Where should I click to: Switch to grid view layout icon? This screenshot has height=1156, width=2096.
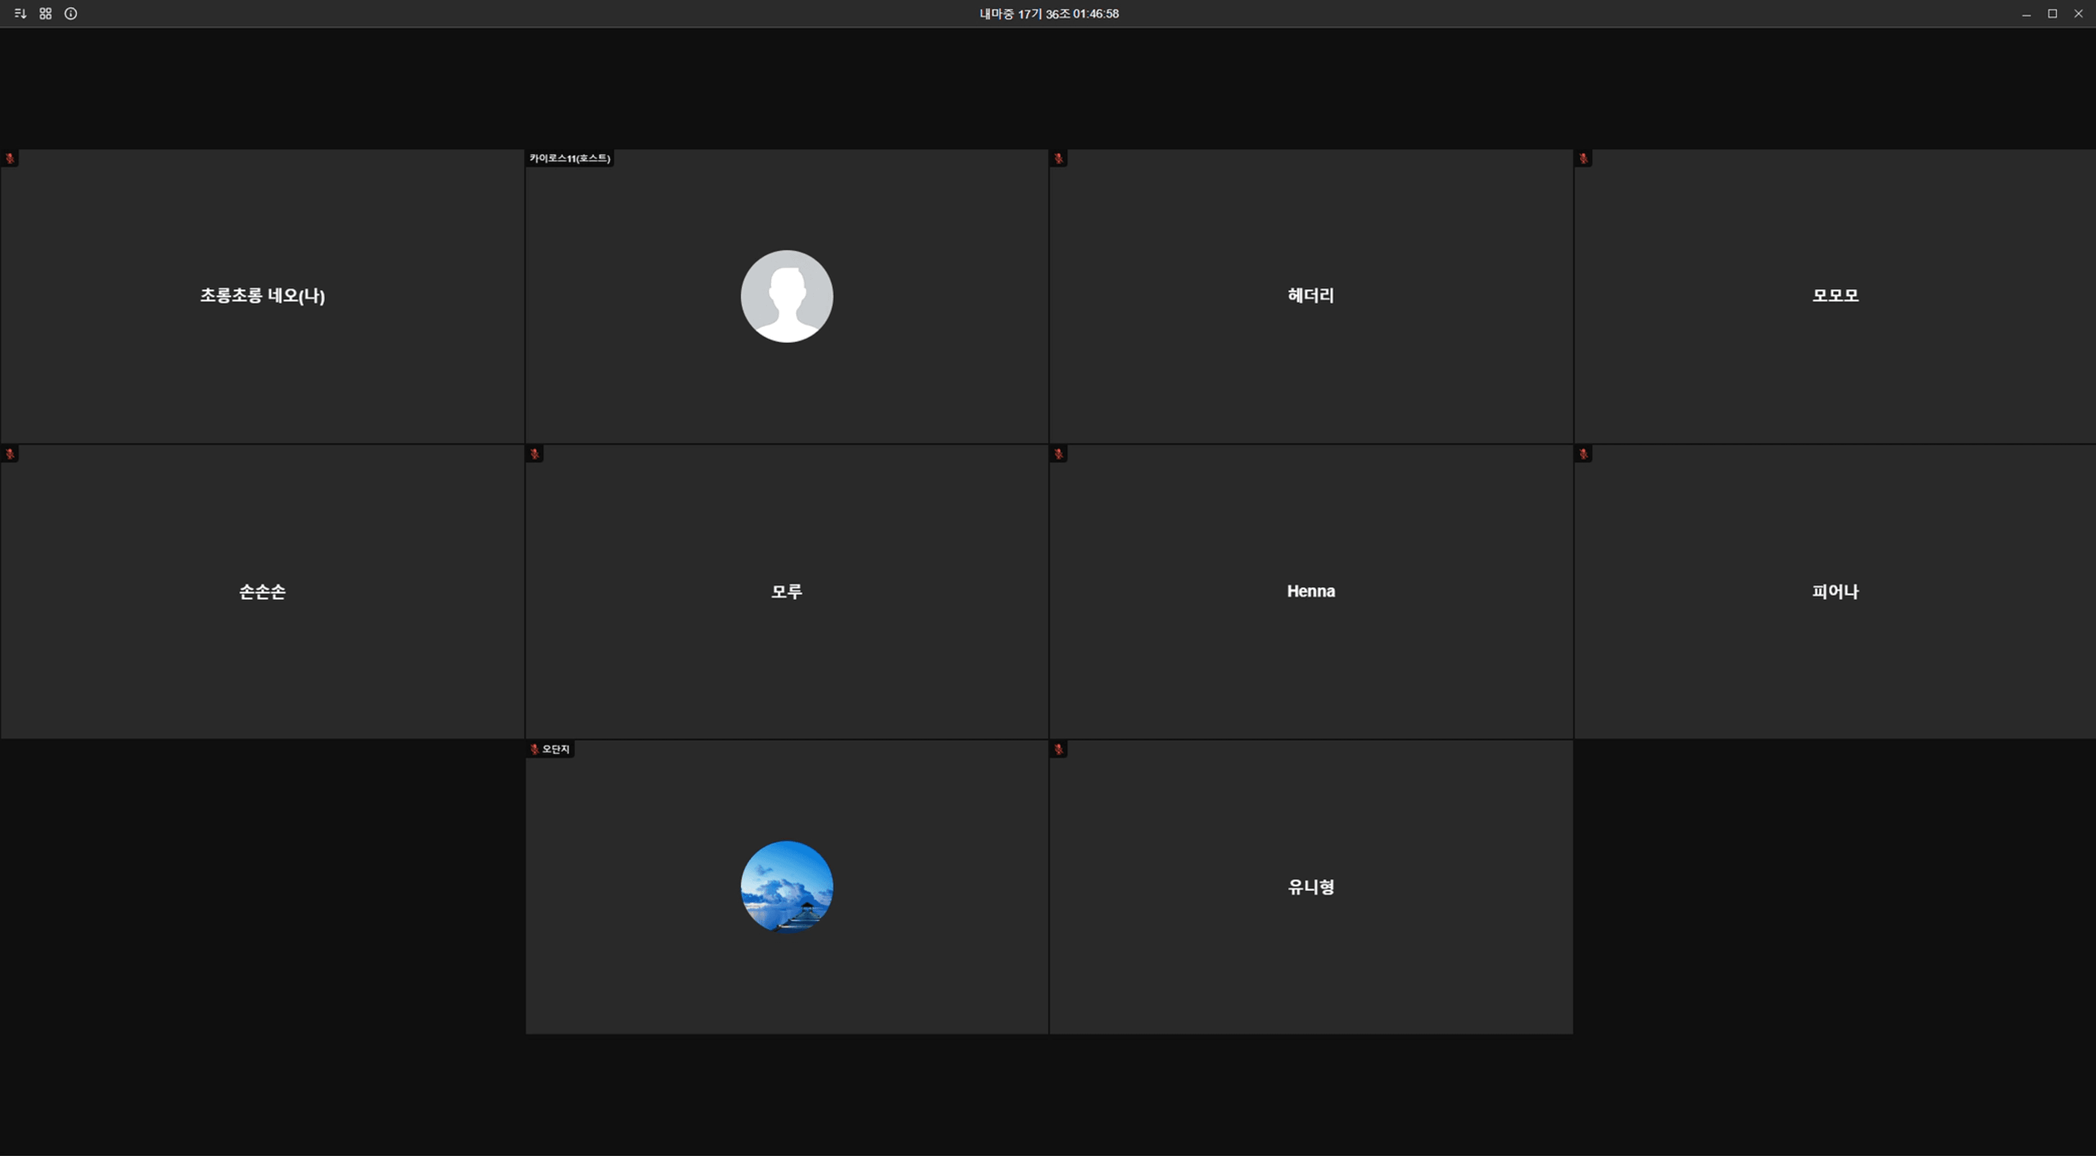click(45, 14)
